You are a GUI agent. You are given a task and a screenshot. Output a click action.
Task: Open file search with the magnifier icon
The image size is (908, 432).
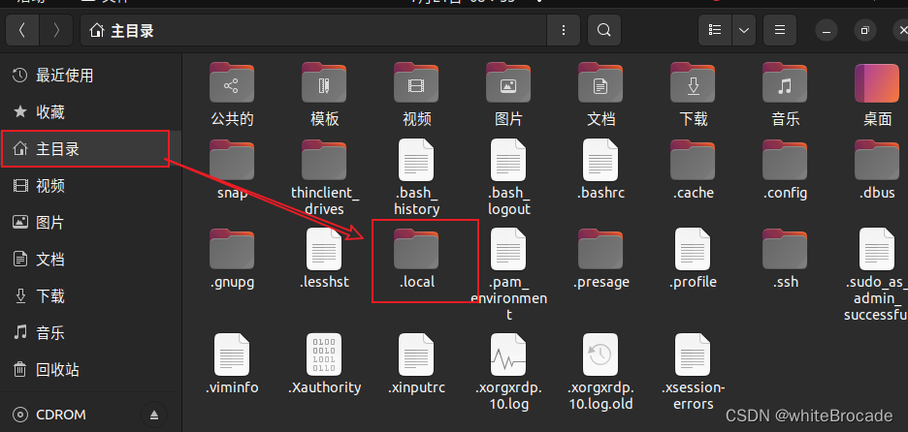tap(603, 30)
